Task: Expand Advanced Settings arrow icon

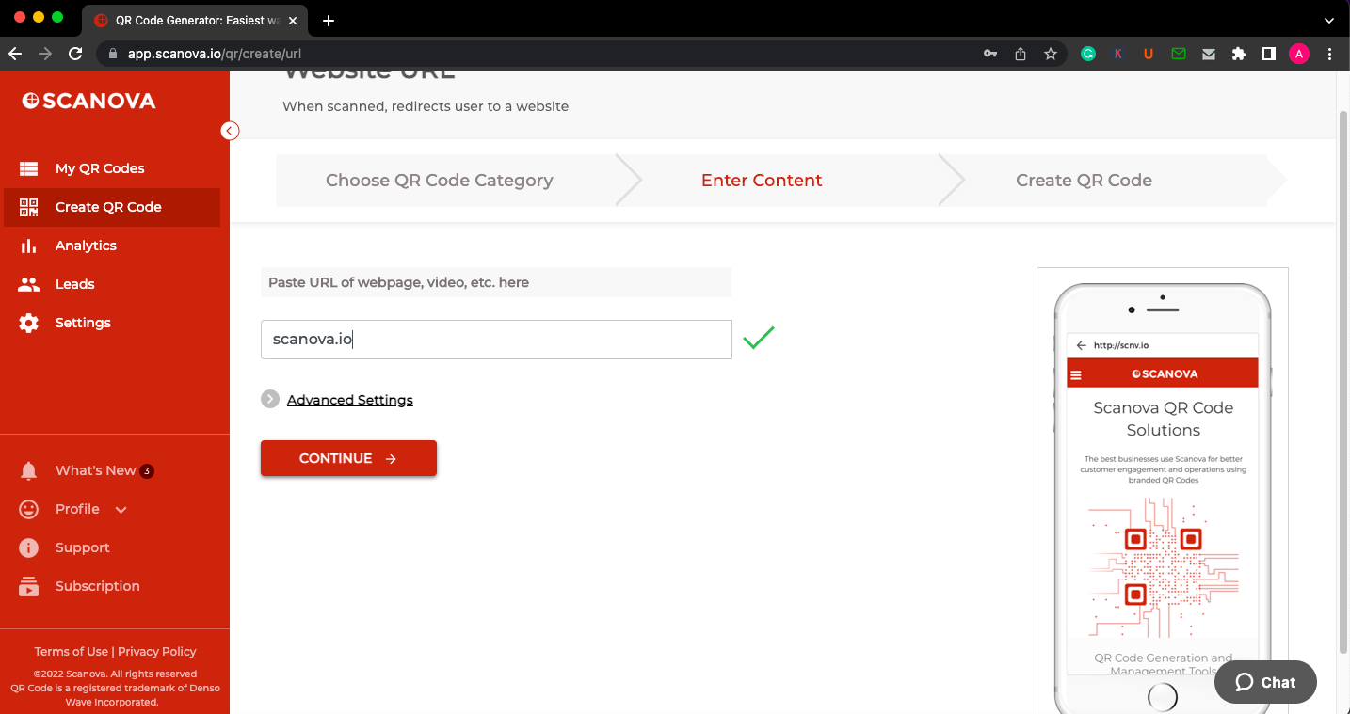Action: [270, 399]
